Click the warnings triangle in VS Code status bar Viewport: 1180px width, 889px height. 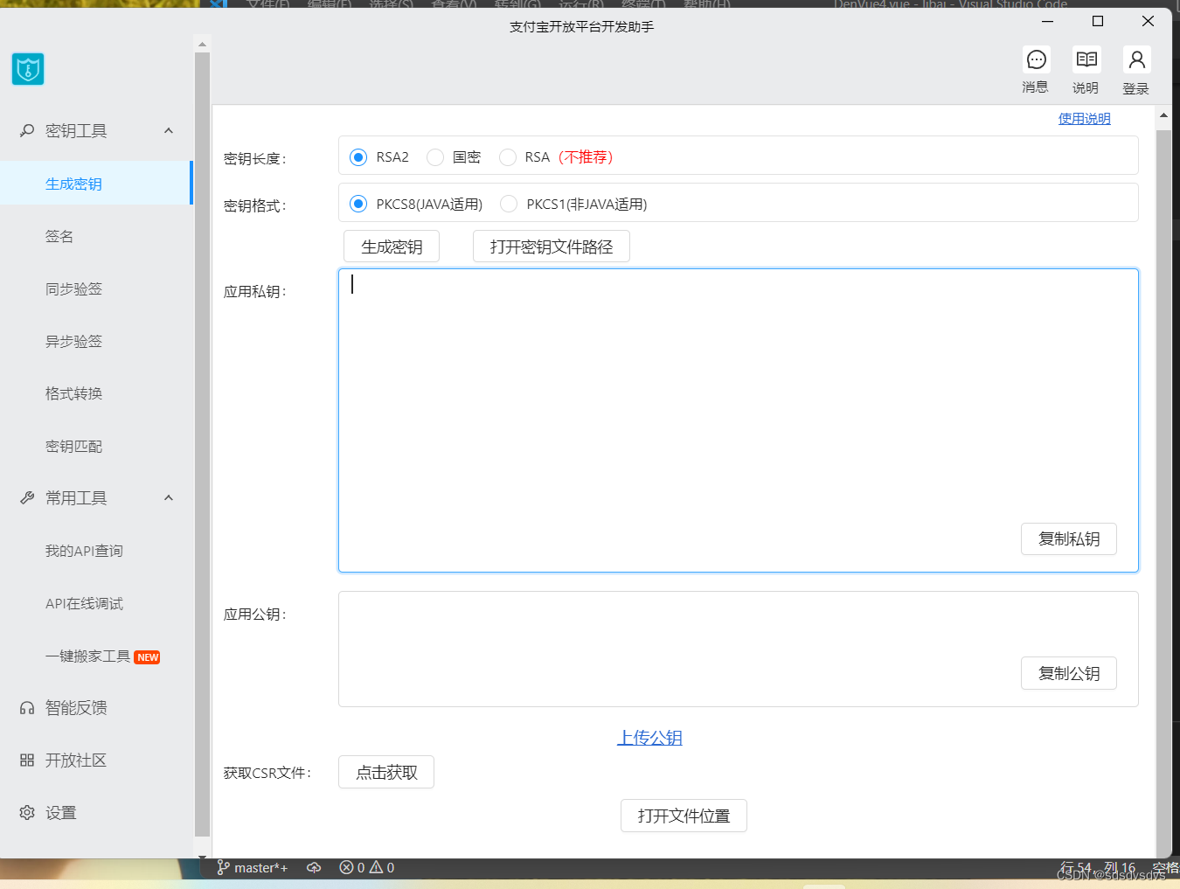click(x=376, y=867)
